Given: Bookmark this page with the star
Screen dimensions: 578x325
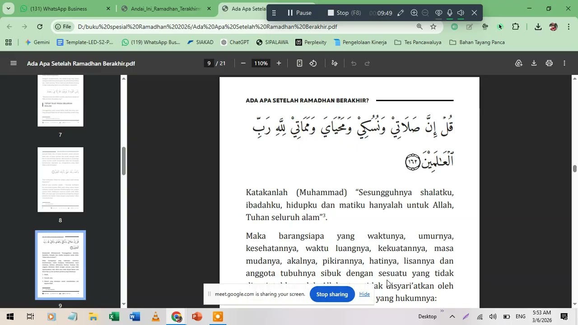Looking at the screenshot, I should pyautogui.click(x=433, y=27).
